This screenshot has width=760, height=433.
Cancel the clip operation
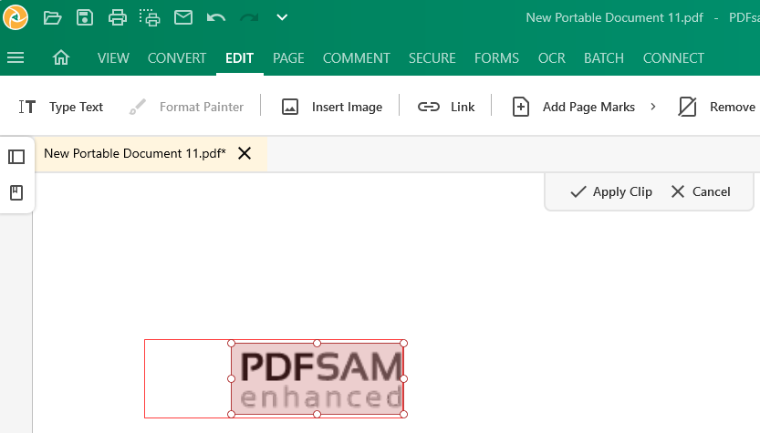tap(701, 191)
